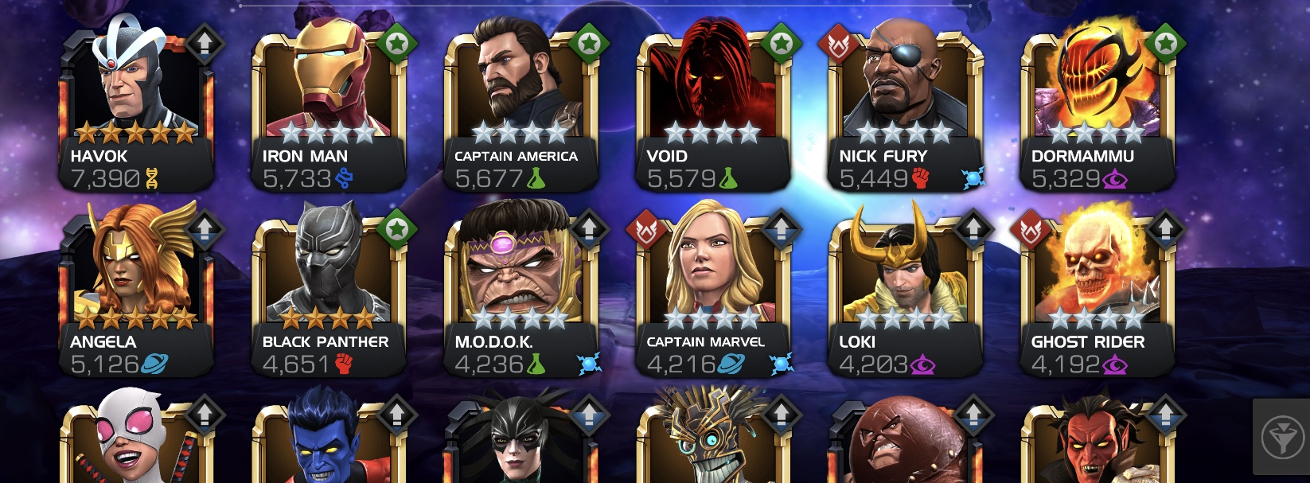Image resolution: width=1310 pixels, height=483 pixels.
Task: Tap the blue synergy spark on M.O.D.O.K.
Action: 589,364
